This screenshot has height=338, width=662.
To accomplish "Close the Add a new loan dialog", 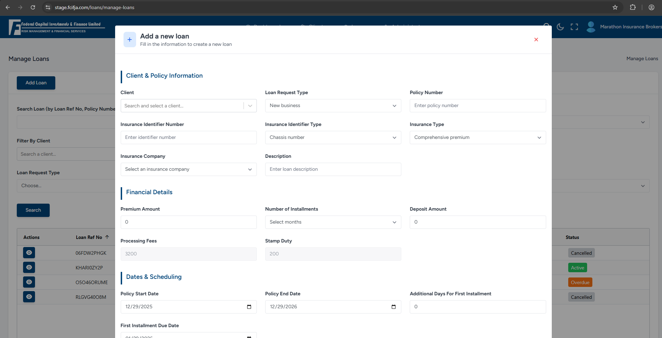I will point(536,40).
